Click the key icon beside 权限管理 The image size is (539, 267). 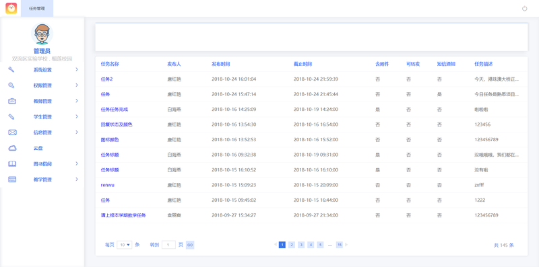11,85
